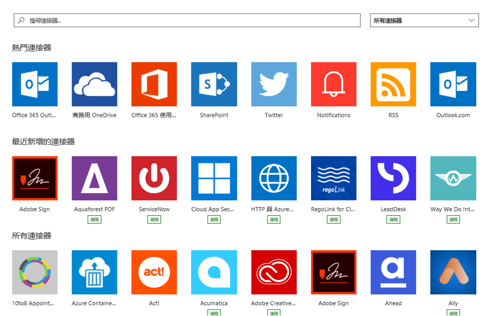This screenshot has height=316, width=499.
Task: Open the 10to8 Appointment ring icon
Action: pyautogui.click(x=35, y=272)
